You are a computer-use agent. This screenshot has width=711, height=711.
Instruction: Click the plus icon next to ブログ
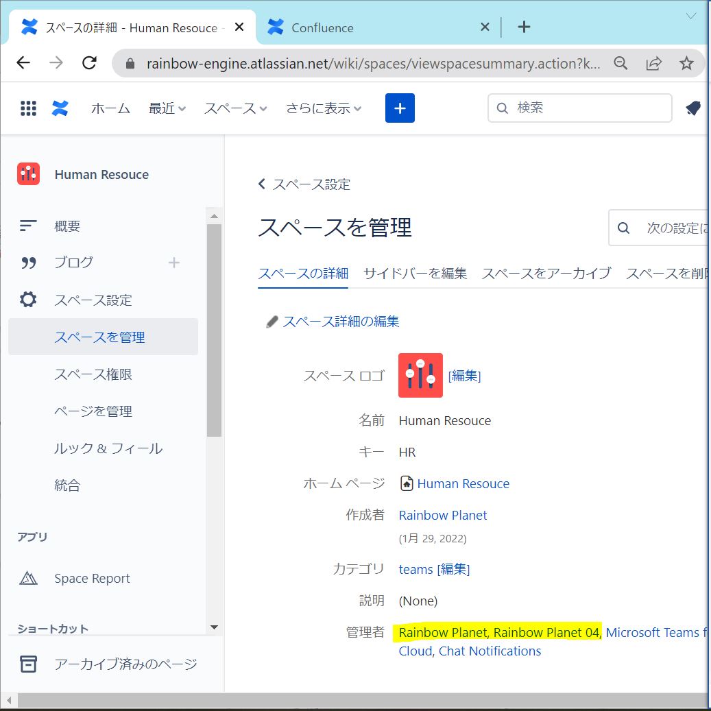pyautogui.click(x=174, y=263)
